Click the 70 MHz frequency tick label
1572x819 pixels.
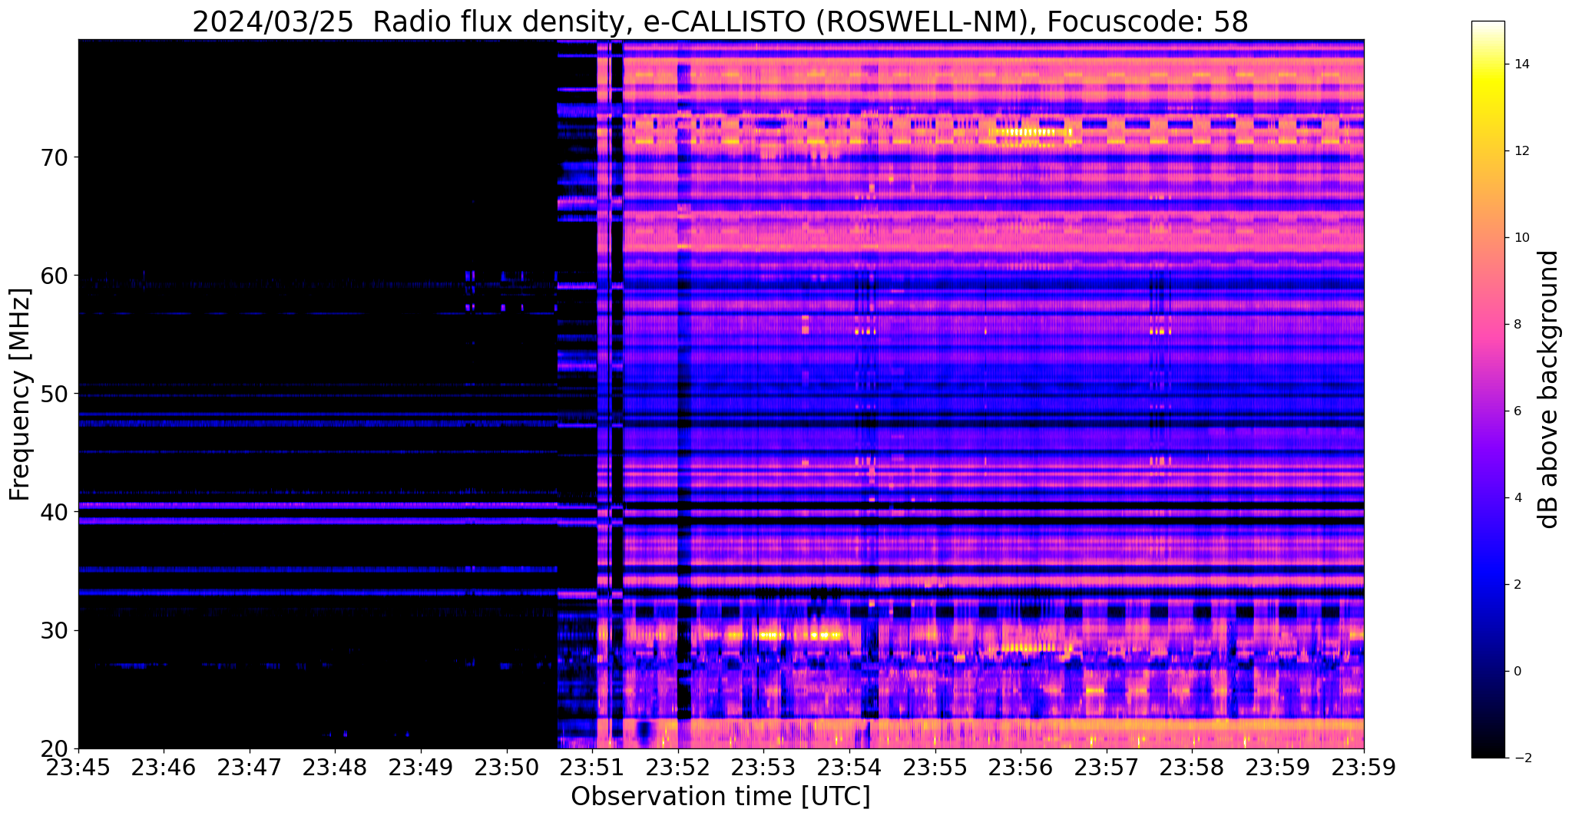(x=54, y=157)
